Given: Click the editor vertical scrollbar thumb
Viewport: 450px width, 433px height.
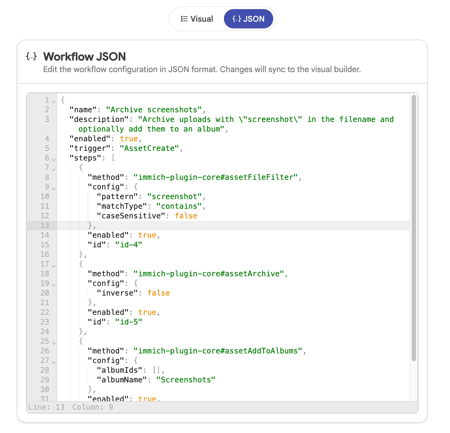Looking at the screenshot, I should (x=414, y=228).
